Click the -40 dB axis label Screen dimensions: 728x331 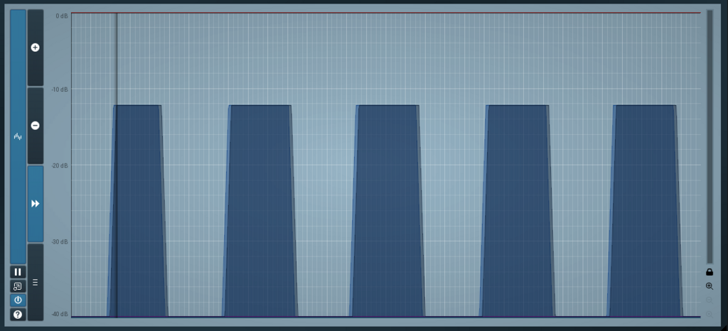tap(60, 315)
